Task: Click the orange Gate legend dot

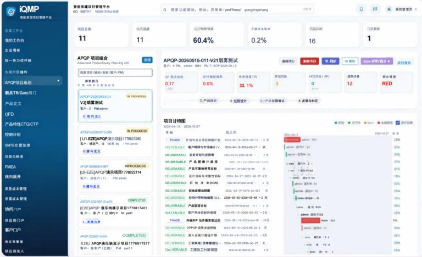Action: 365,122
